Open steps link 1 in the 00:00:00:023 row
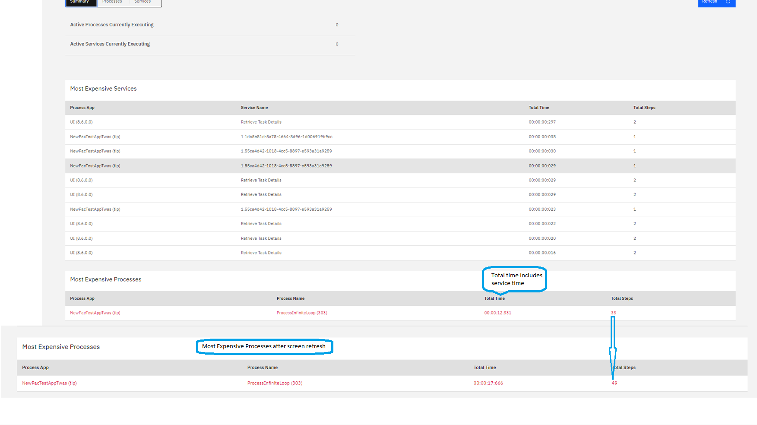This screenshot has height=425, width=757. [x=635, y=209]
